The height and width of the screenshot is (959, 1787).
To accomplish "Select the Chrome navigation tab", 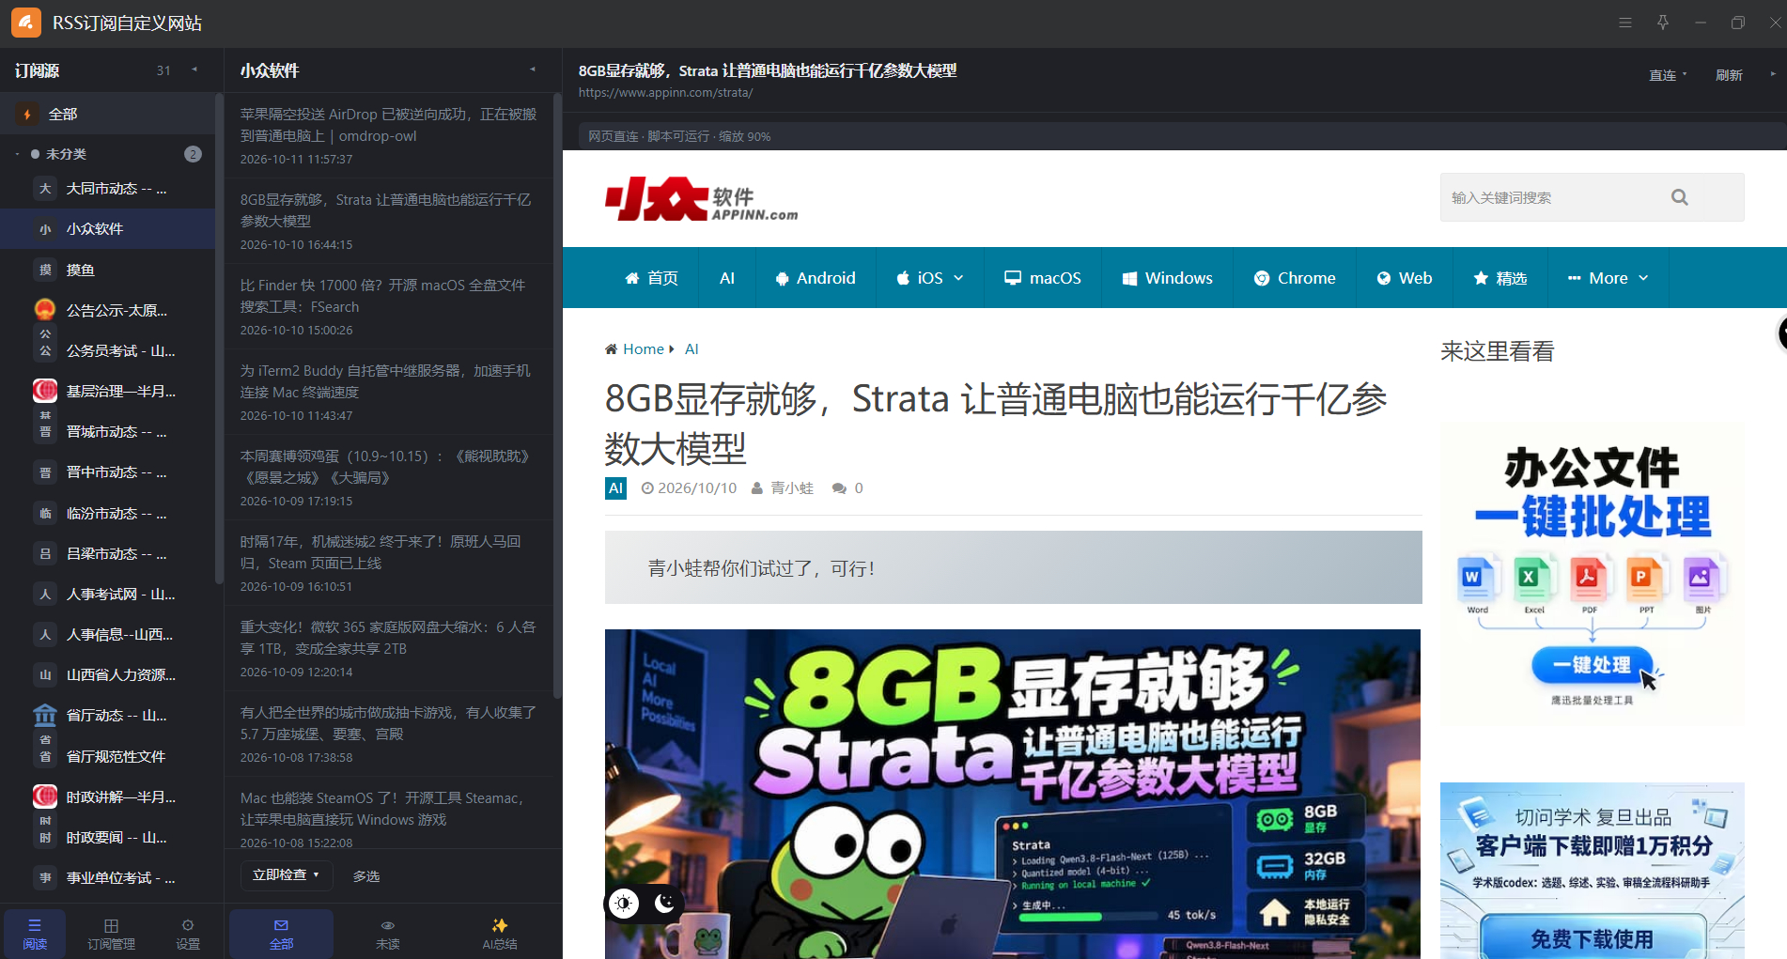I will tap(1294, 278).
